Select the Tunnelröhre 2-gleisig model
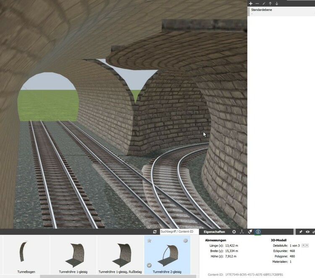 [167, 255]
